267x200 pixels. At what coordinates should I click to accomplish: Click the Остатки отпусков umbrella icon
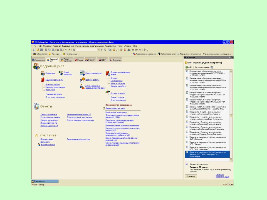pos(108,93)
